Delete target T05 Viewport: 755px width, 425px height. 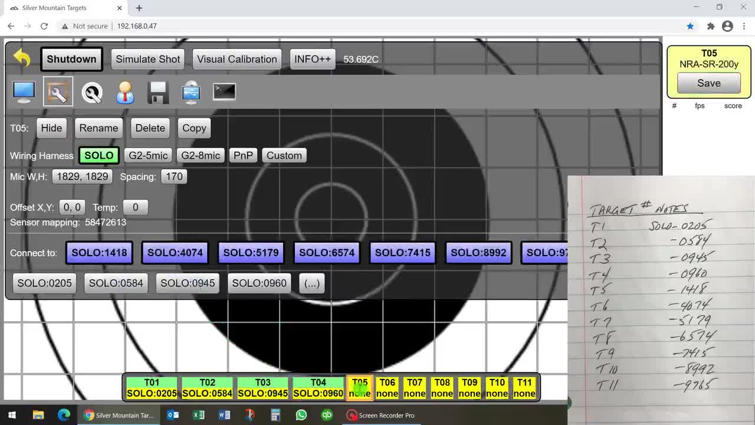point(150,128)
